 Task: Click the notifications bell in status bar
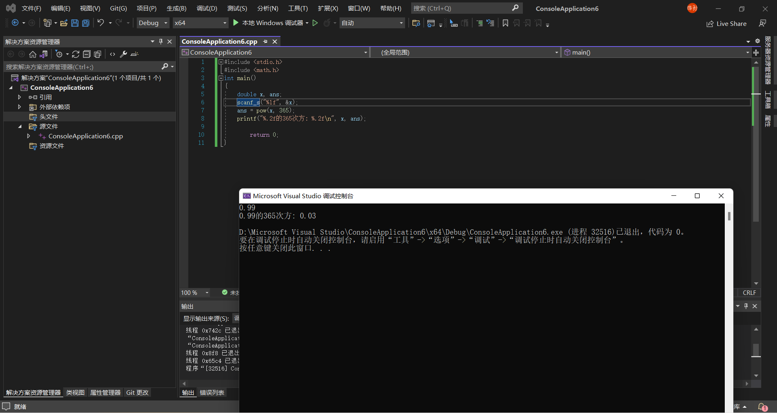pos(762,407)
